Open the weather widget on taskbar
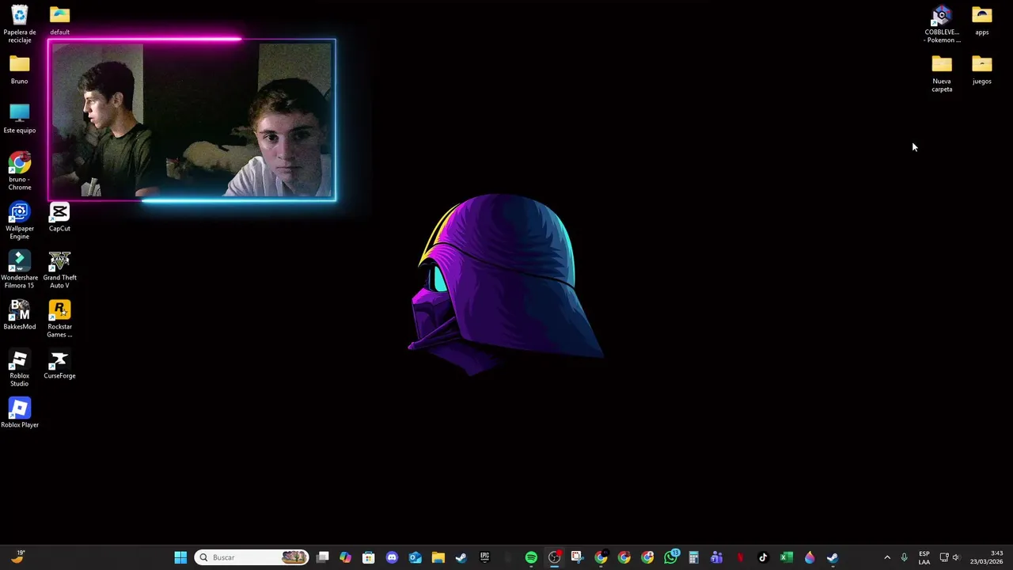Viewport: 1013px width, 570px height. (17, 557)
